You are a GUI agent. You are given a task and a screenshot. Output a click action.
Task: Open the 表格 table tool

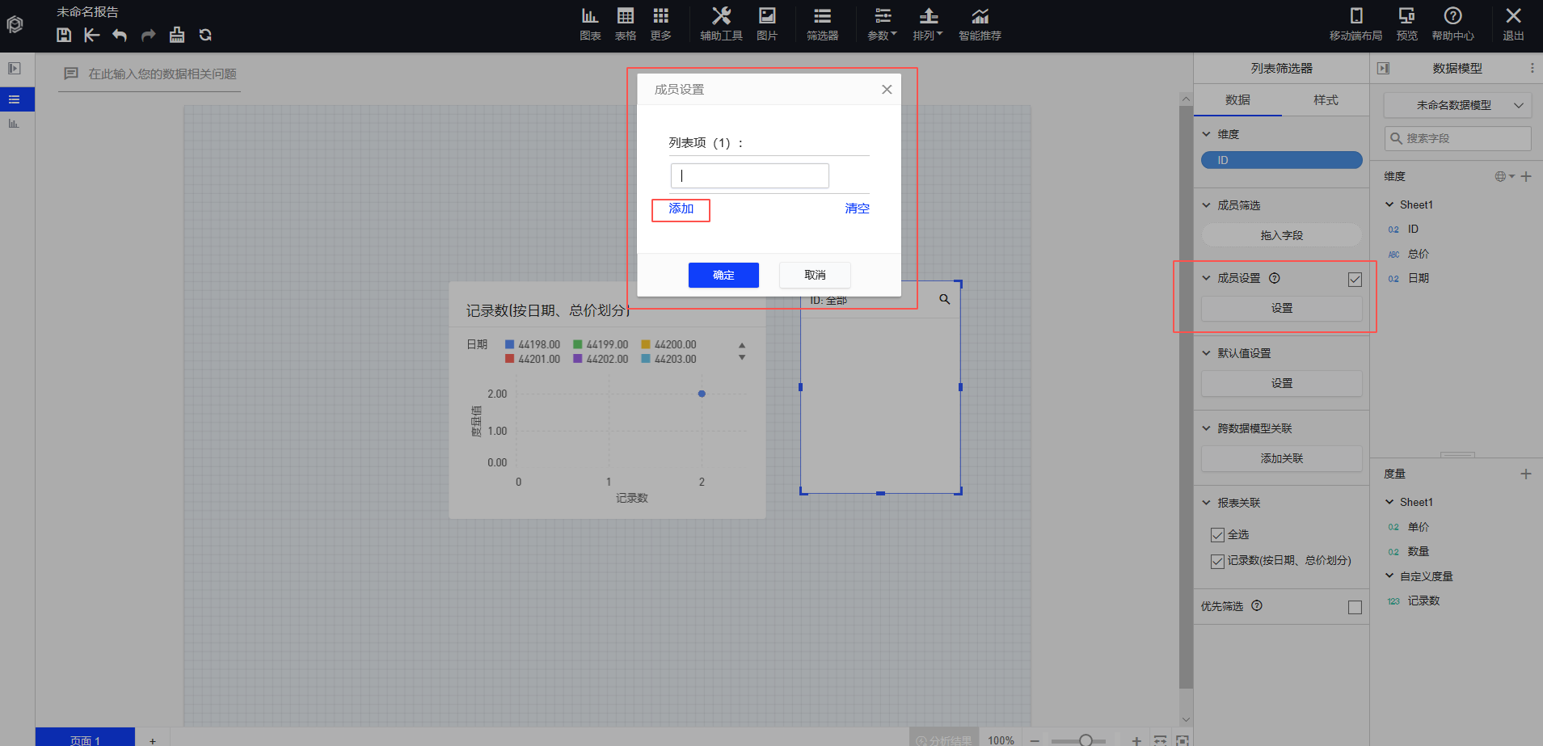tap(625, 23)
